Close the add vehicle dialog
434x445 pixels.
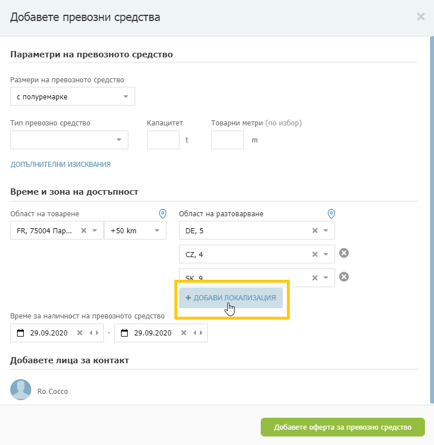(x=420, y=17)
